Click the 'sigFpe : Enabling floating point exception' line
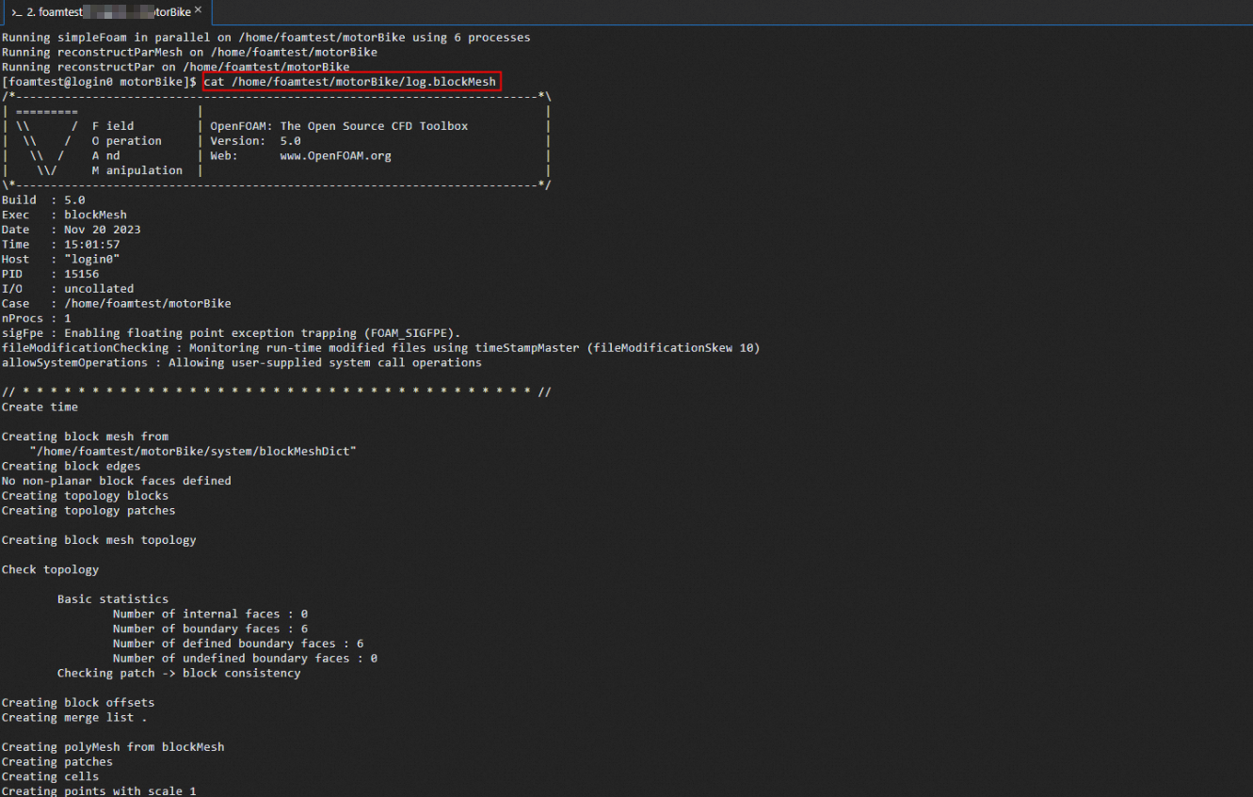 [232, 333]
